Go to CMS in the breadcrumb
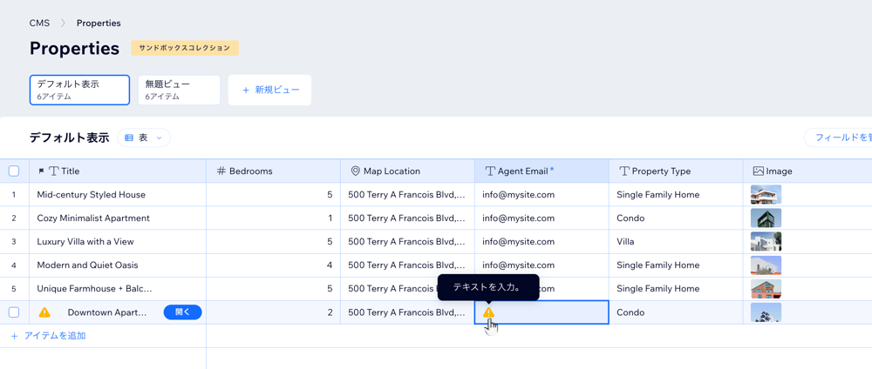Image resolution: width=872 pixels, height=369 pixels. point(39,23)
